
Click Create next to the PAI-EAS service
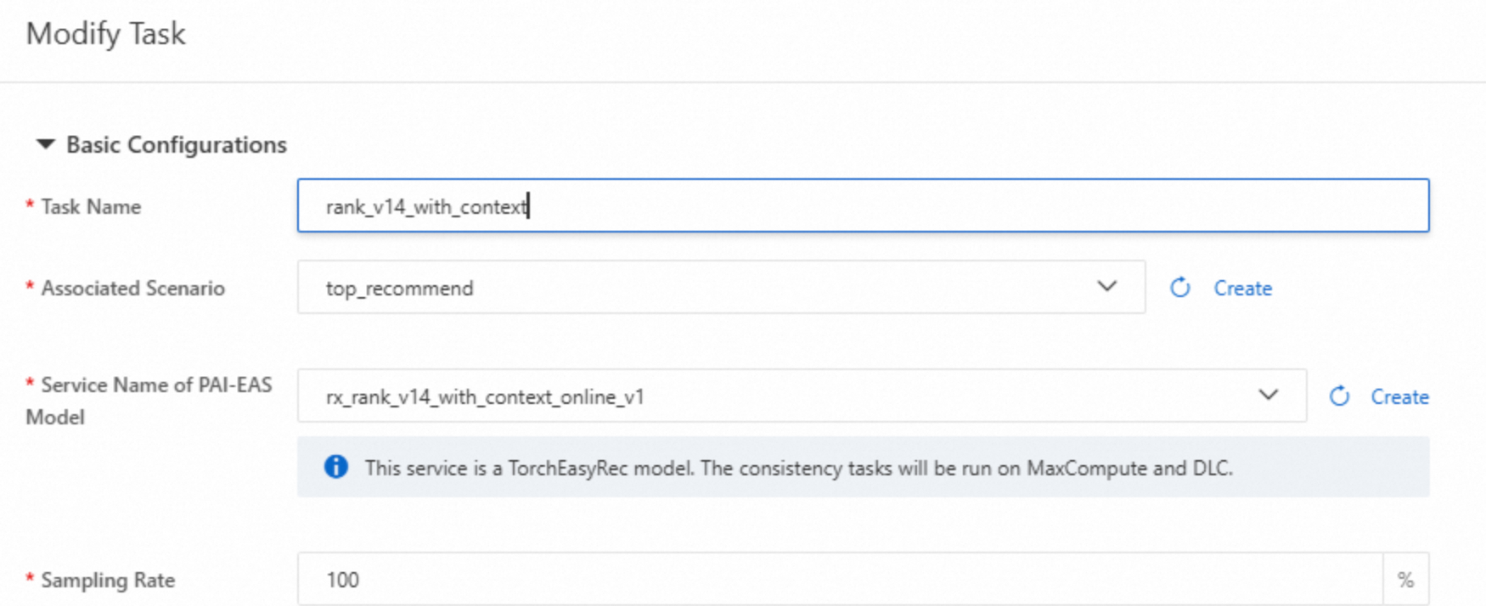[1399, 397]
